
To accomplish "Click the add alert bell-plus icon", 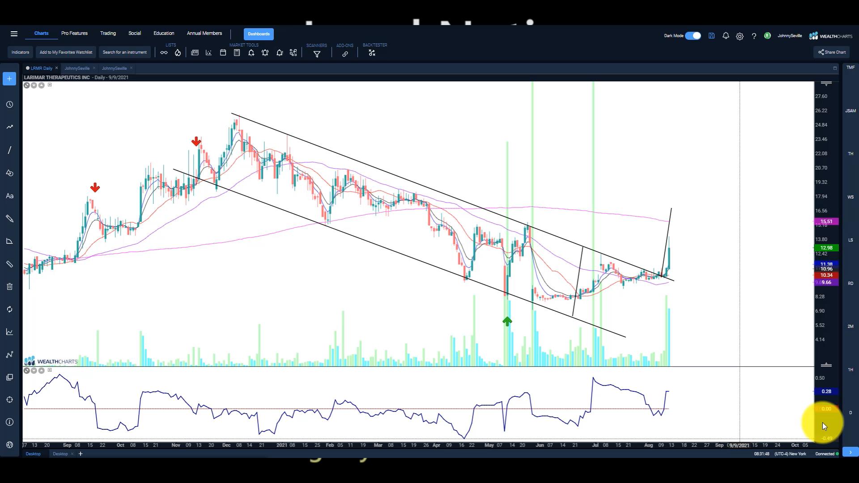I will 251,53.
